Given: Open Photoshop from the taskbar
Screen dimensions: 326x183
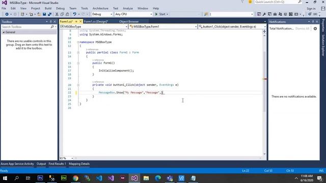Looking at the screenshot, I should point(40,178).
